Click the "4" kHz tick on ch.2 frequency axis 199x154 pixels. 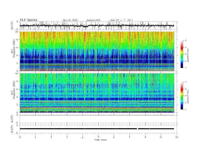coord(17,97)
